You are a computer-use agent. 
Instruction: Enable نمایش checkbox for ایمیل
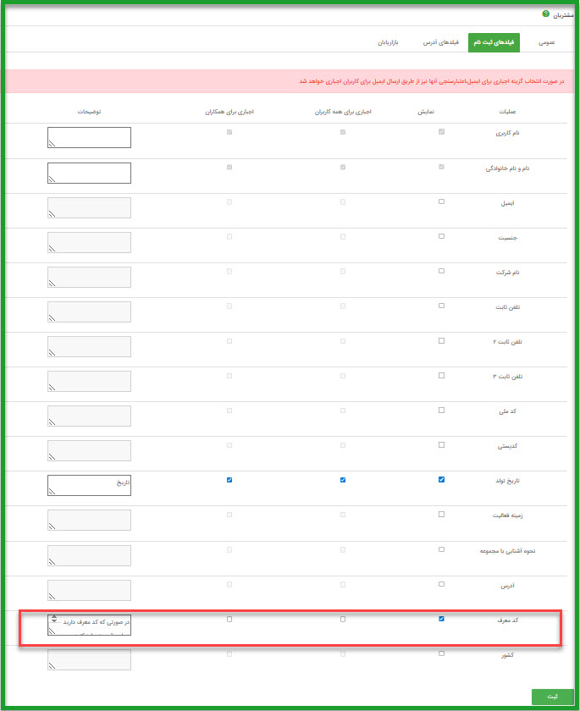click(x=441, y=201)
